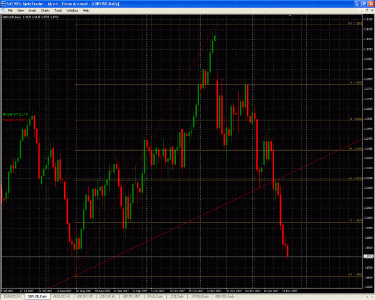
Task: Click the chart shift triangle marker
Action: tap(290, 16)
